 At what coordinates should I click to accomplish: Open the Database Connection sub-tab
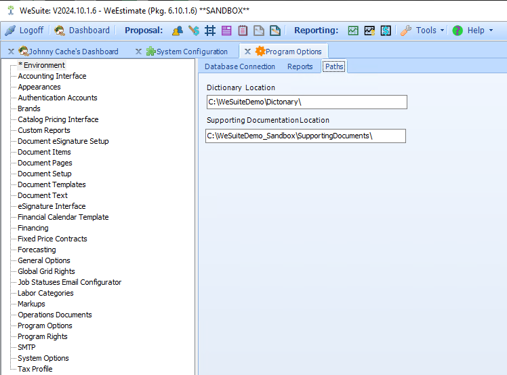pos(239,66)
